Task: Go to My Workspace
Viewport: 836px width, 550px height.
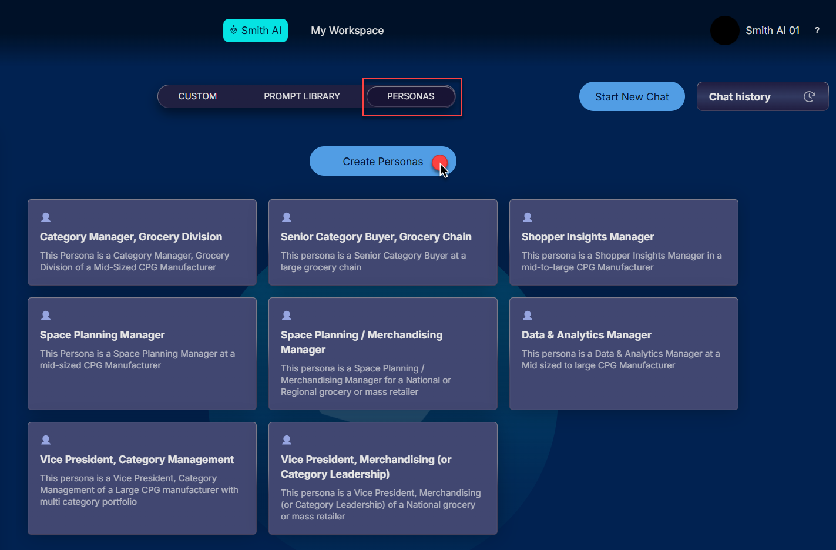Action: (347, 31)
